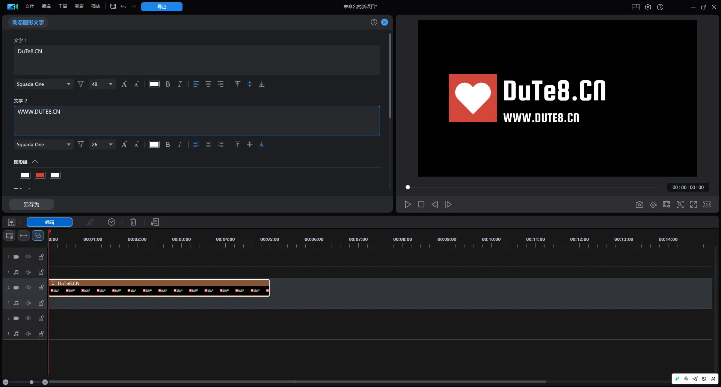Lock video track 3

click(x=41, y=318)
